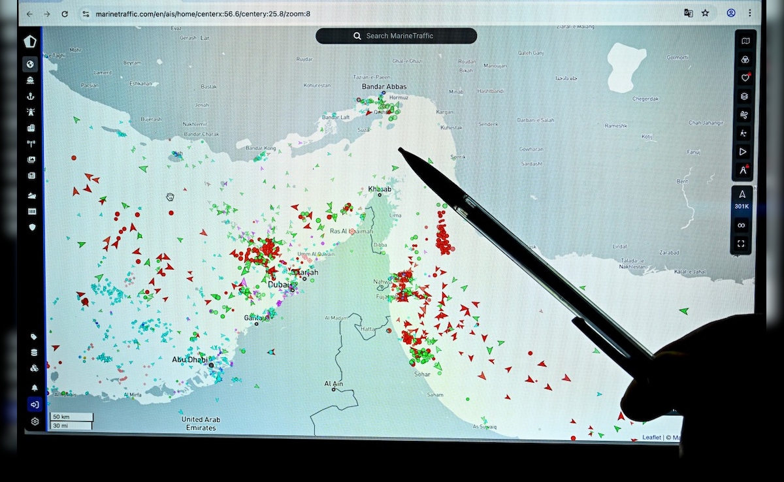
Task: Open the map type selector
Action: tap(745, 41)
